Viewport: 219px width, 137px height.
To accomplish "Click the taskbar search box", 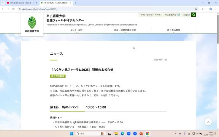I will click(x=91, y=134).
